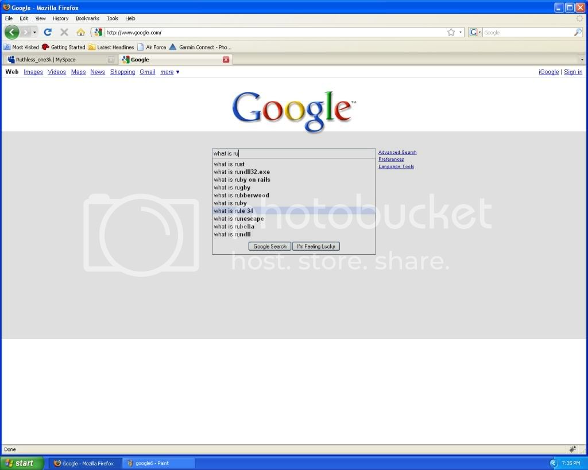Open the History menu
588x470 pixels.
(60, 18)
